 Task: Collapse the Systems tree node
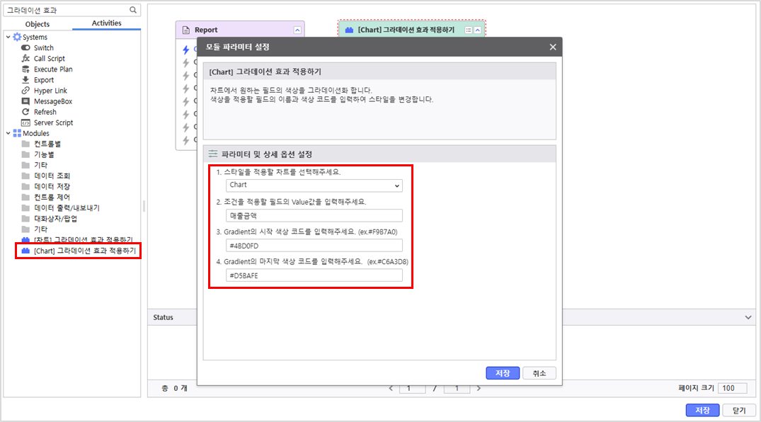tap(8, 37)
